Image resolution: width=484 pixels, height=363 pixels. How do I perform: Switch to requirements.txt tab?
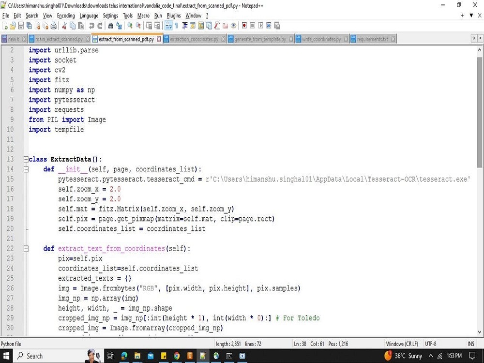372,39
